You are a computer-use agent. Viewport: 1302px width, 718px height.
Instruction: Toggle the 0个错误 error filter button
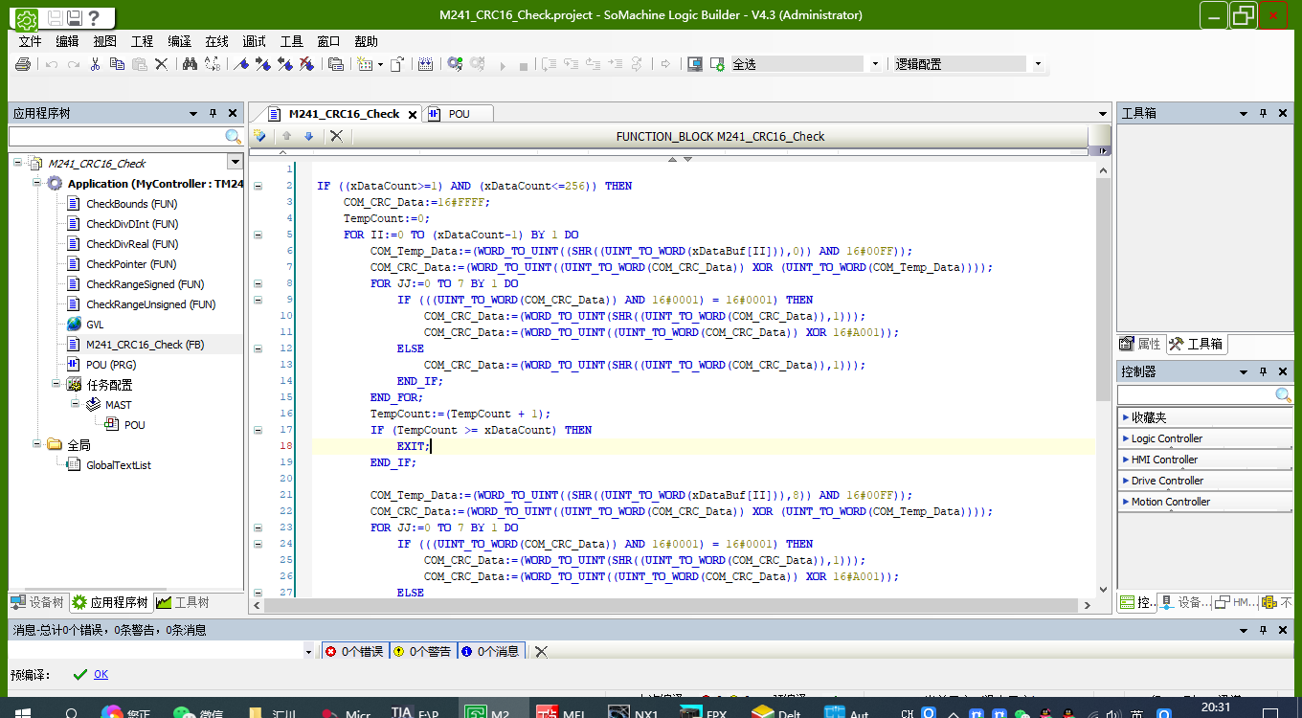tap(354, 651)
